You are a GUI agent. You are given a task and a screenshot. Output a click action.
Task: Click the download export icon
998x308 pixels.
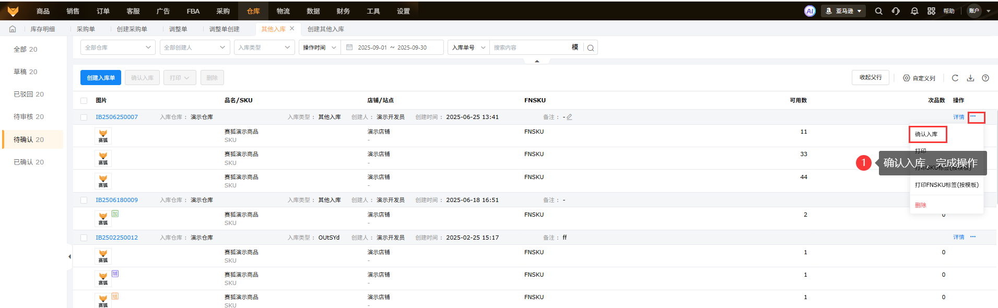(x=970, y=78)
